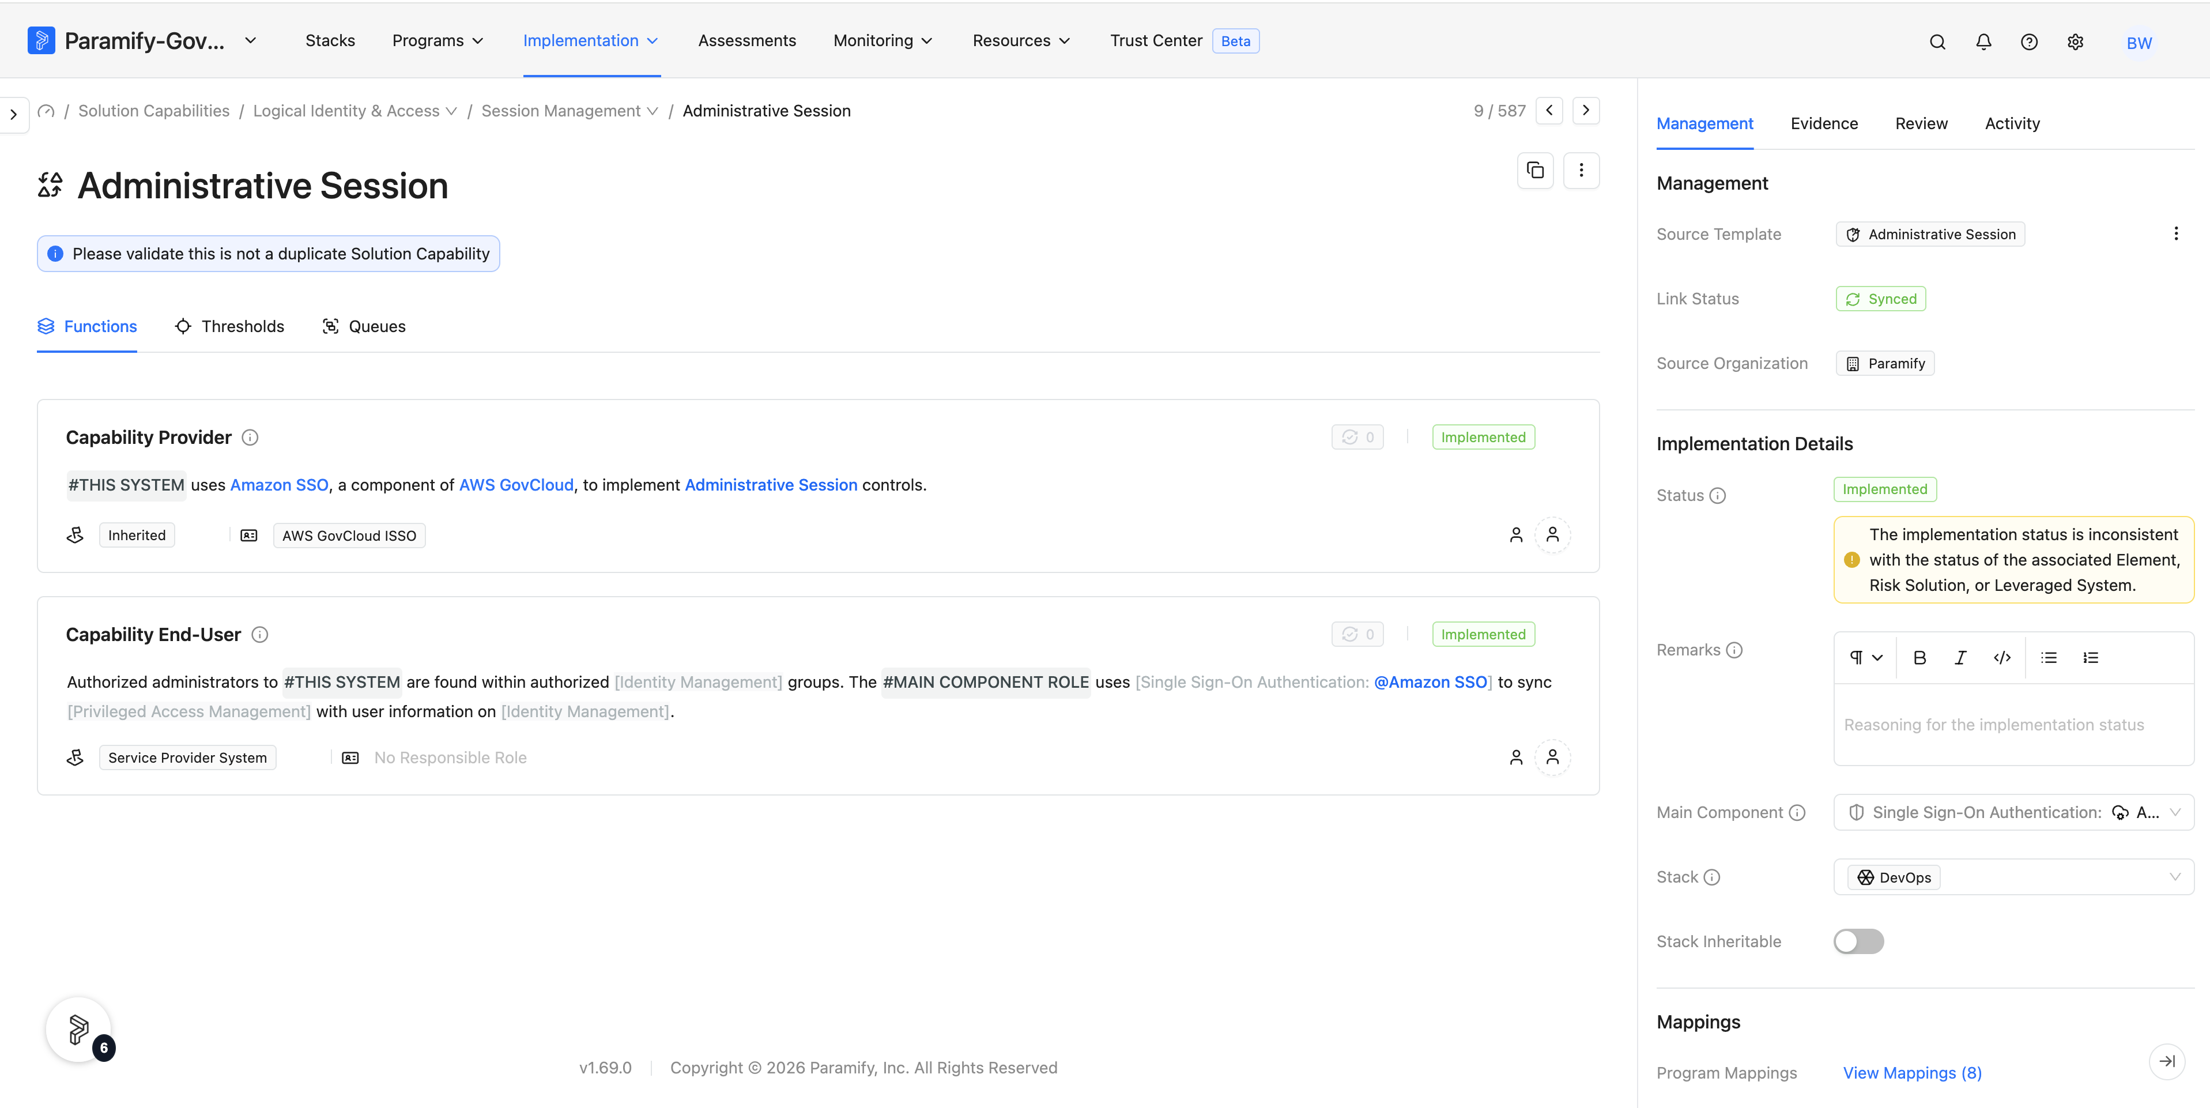Image resolution: width=2210 pixels, height=1108 pixels.
Task: Click Administrative Session source template chip
Action: tap(1930, 234)
